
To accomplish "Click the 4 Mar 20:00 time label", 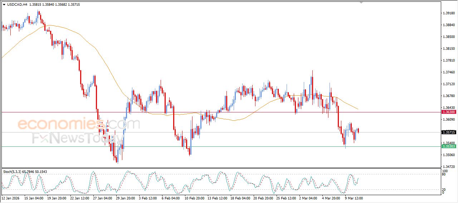I will click(x=331, y=198).
